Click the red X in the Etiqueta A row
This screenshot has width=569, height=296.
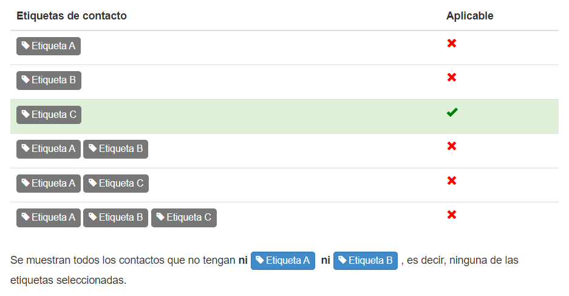coord(451,43)
